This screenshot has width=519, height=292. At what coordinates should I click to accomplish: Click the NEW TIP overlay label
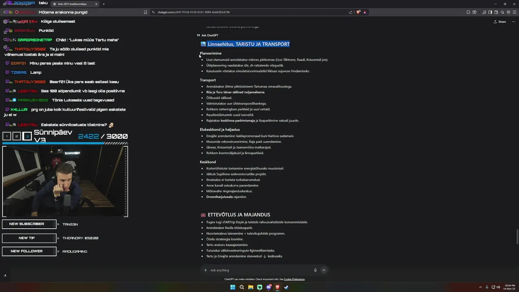coord(29,238)
